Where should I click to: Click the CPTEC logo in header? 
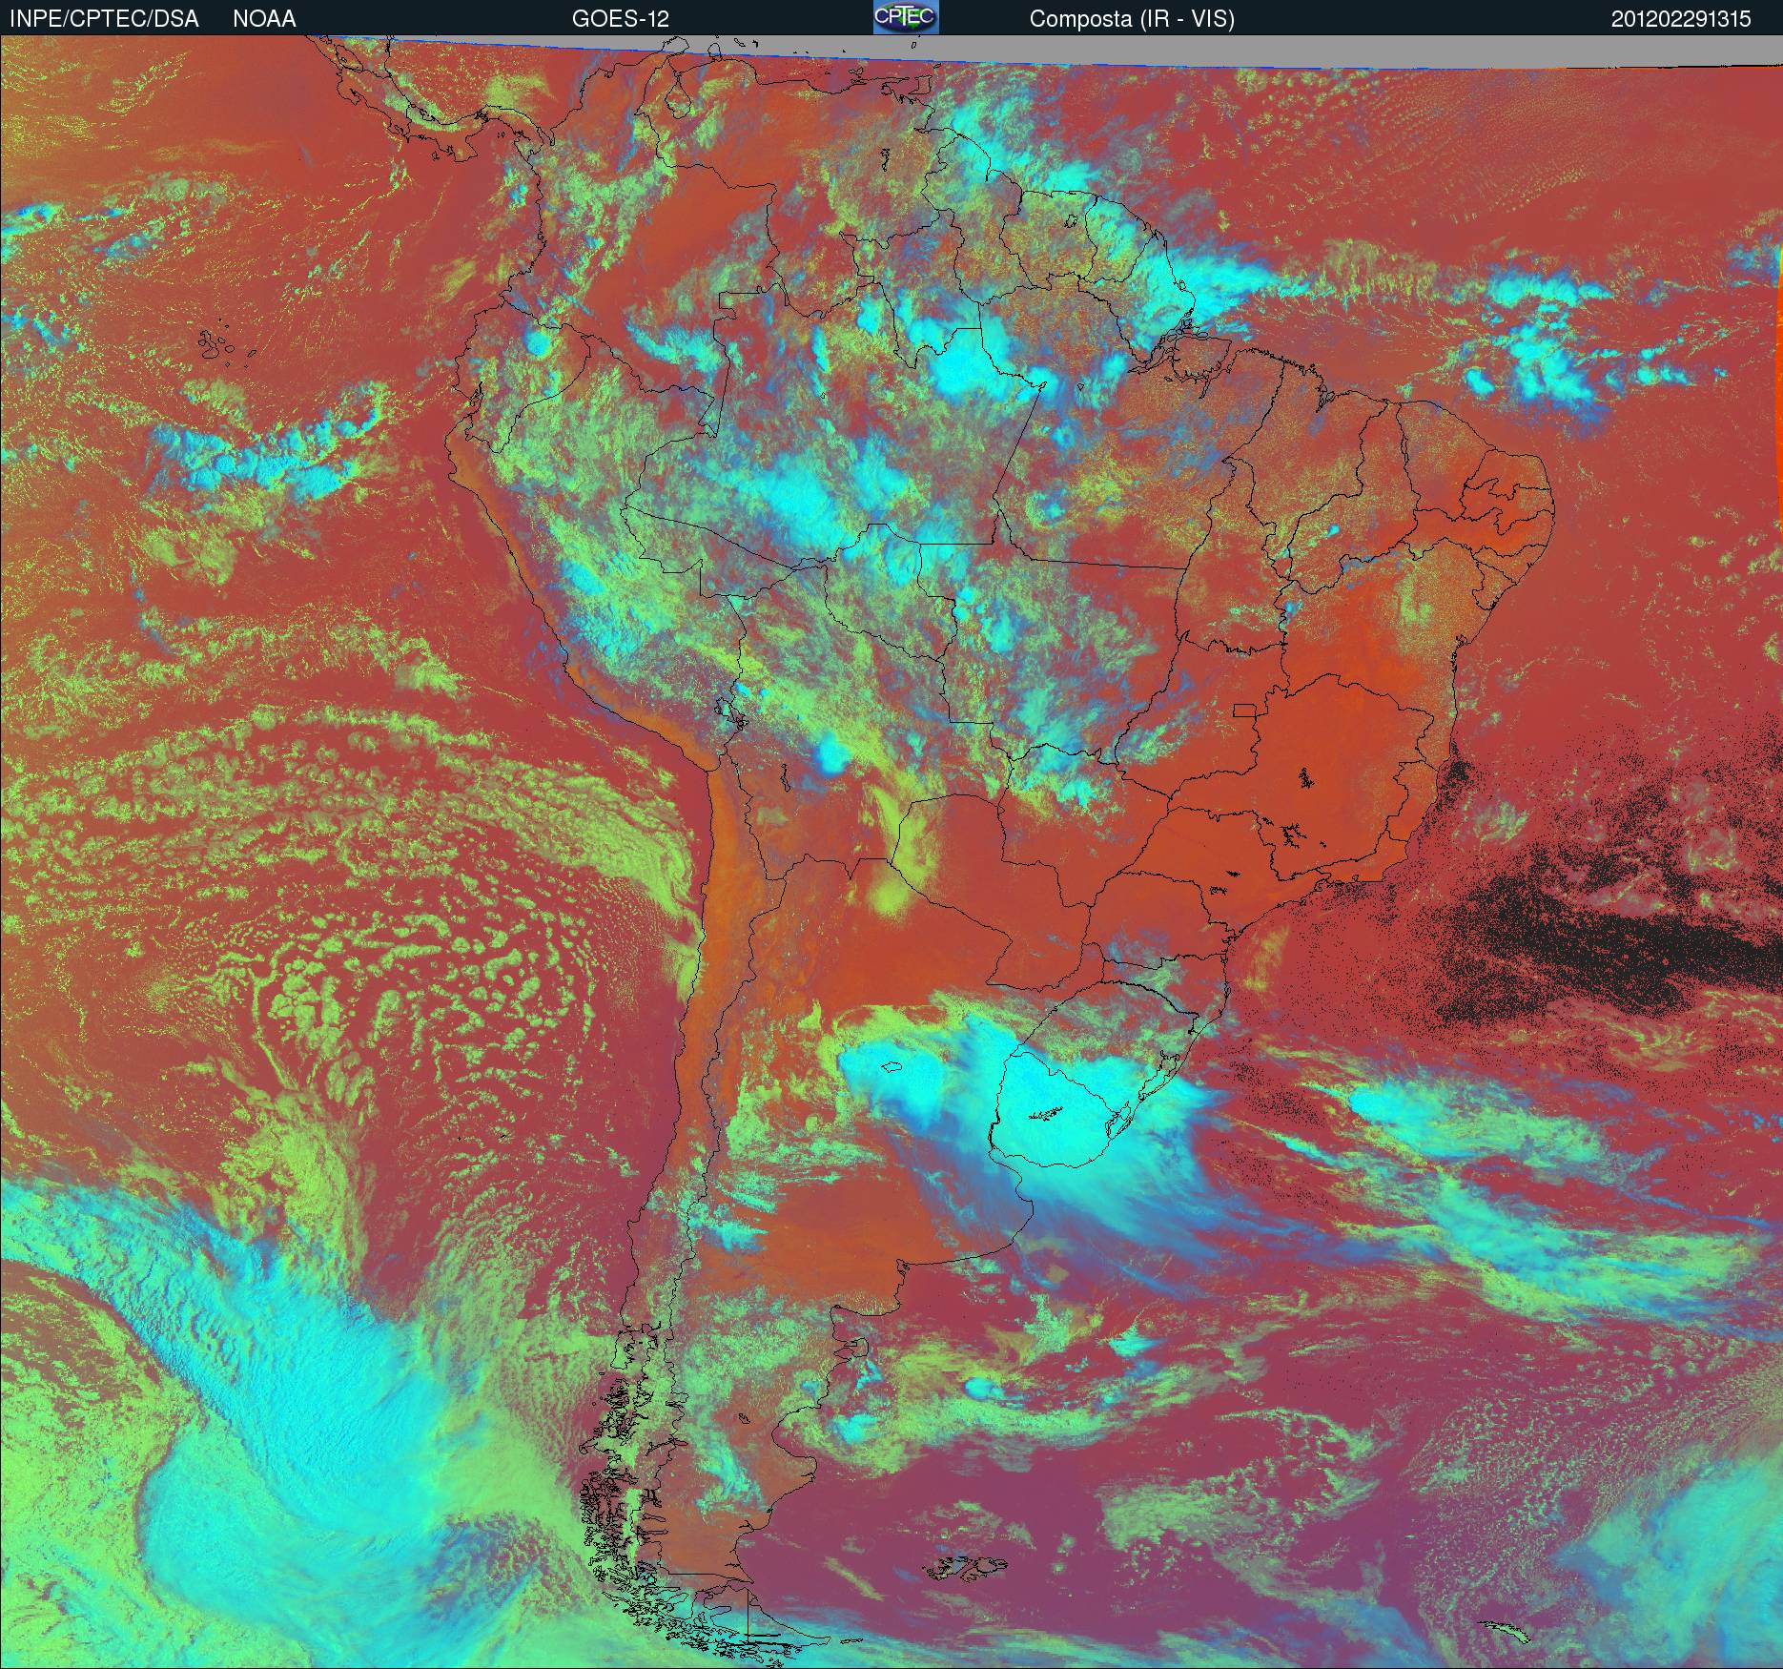tap(906, 17)
